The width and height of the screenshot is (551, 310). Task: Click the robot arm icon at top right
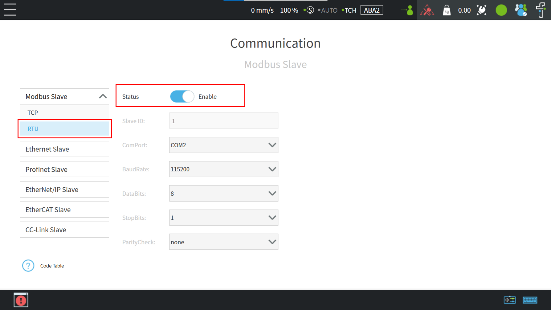(x=541, y=10)
